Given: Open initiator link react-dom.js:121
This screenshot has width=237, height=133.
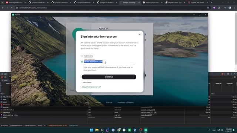Looking at the screenshot, I should (146, 115).
